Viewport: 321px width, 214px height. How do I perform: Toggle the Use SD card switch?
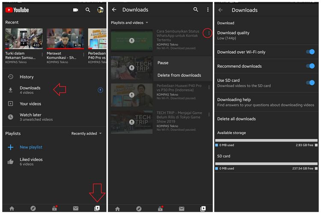coord(310,83)
